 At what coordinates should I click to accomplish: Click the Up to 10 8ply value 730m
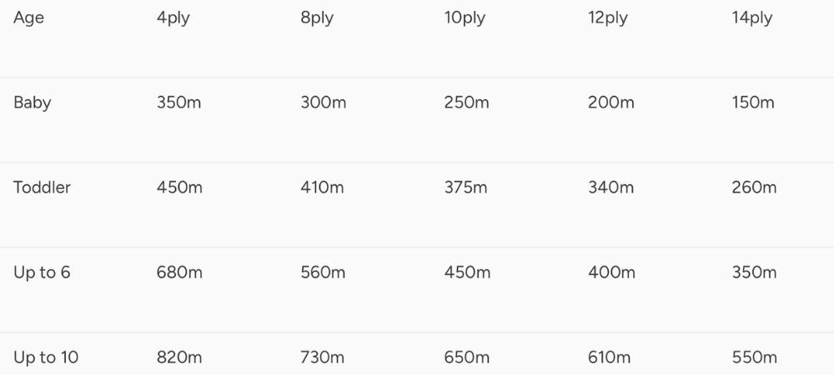pyautogui.click(x=322, y=357)
